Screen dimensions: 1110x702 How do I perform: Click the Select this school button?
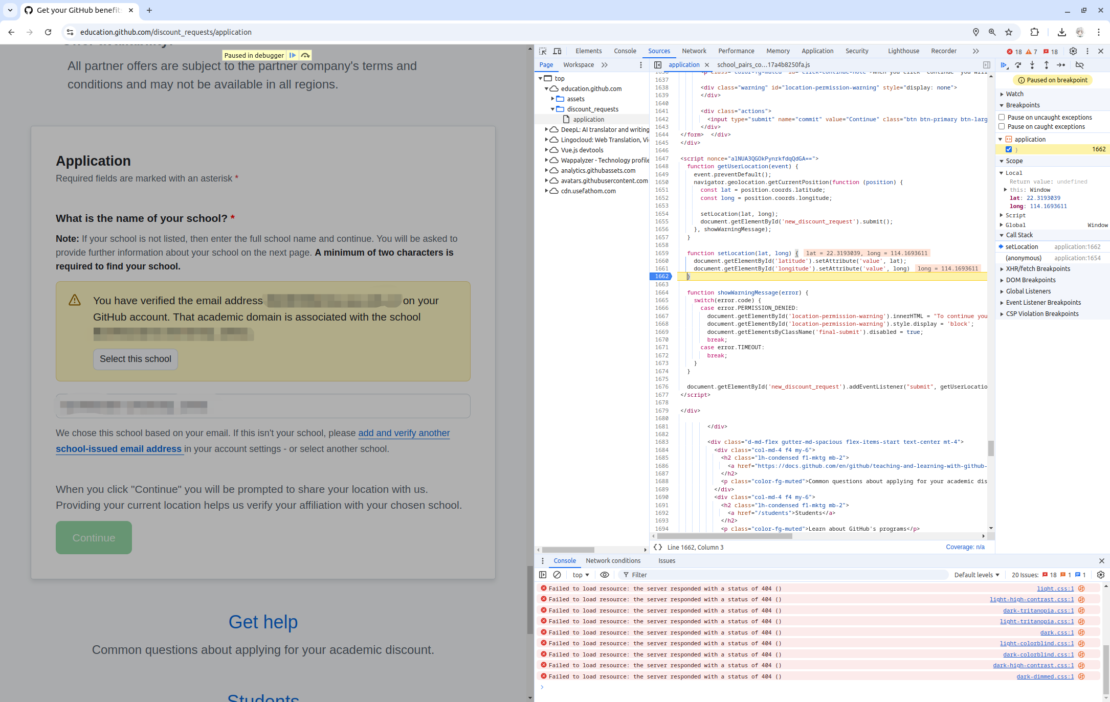point(136,359)
